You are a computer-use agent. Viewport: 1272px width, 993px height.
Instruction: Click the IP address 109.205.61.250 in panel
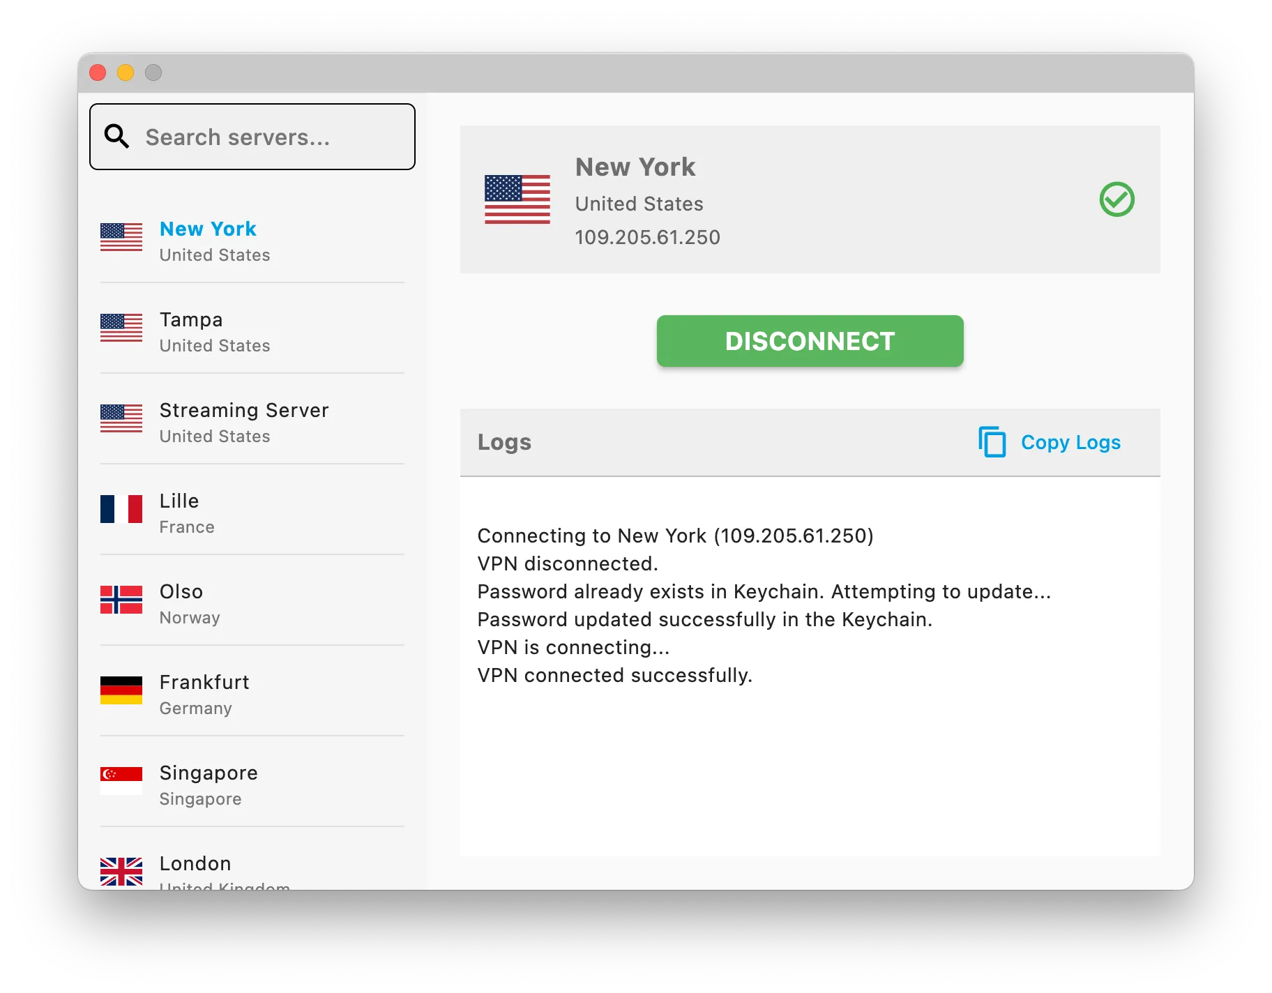point(647,237)
